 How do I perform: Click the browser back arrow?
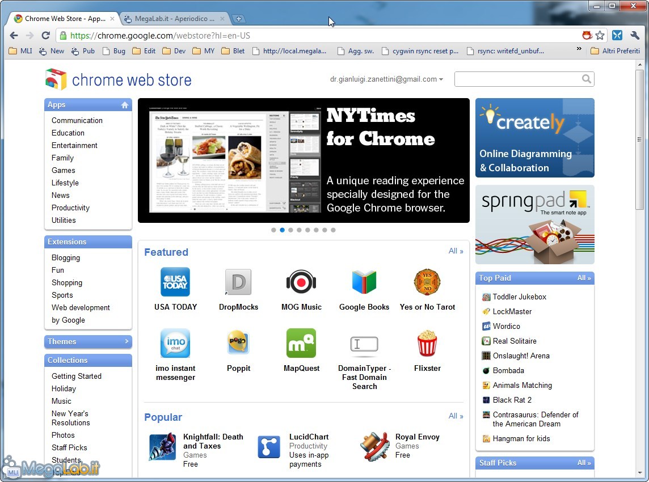click(14, 36)
